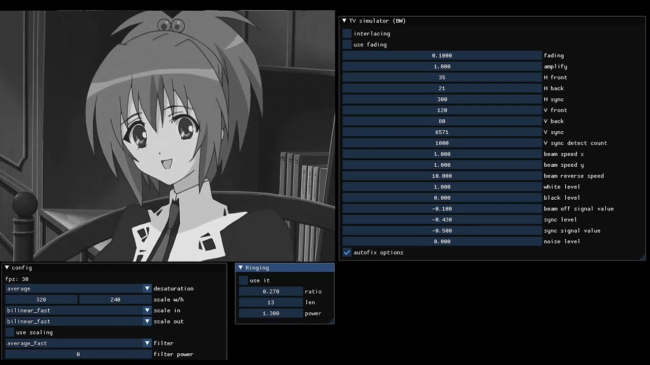
Task: Click the fading slider value 0.1000
Action: point(442,56)
